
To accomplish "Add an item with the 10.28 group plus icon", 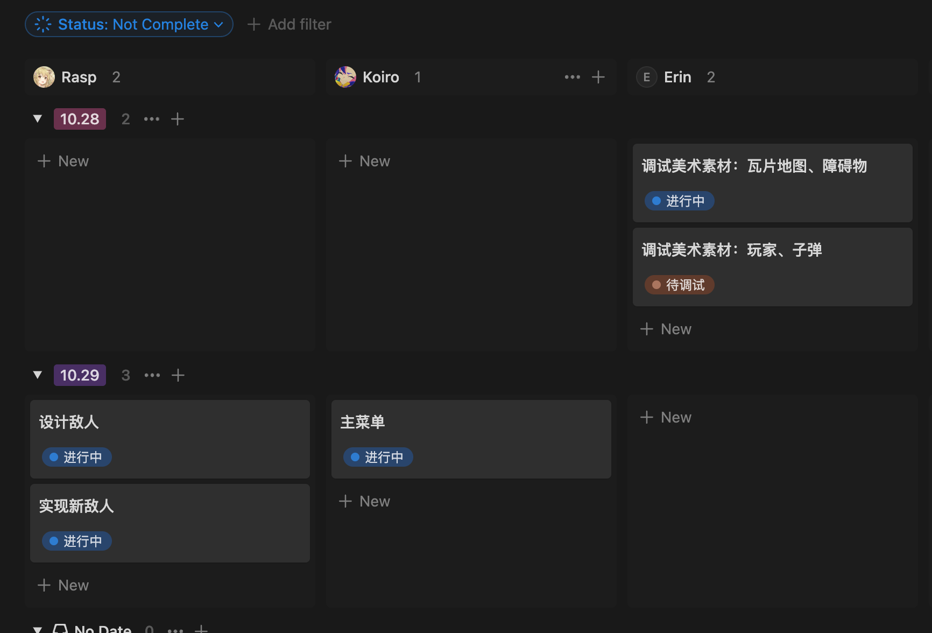I will 178,119.
